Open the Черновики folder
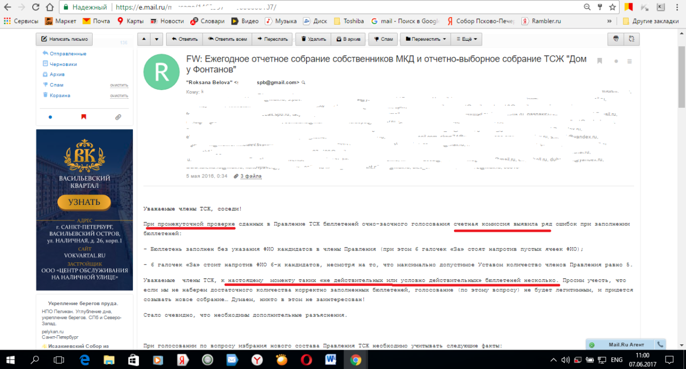The height and width of the screenshot is (369, 686). pyautogui.click(x=63, y=64)
